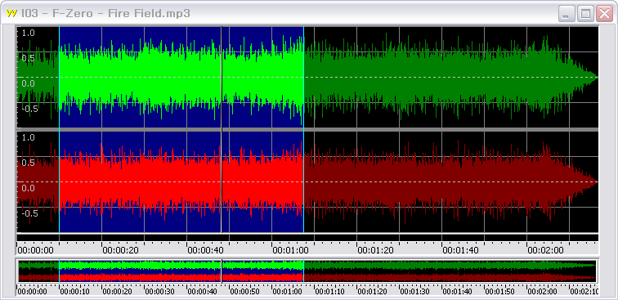Click the 00:01:30 label on overview ruler
Screen dimensions: 618x300
[415, 292]
